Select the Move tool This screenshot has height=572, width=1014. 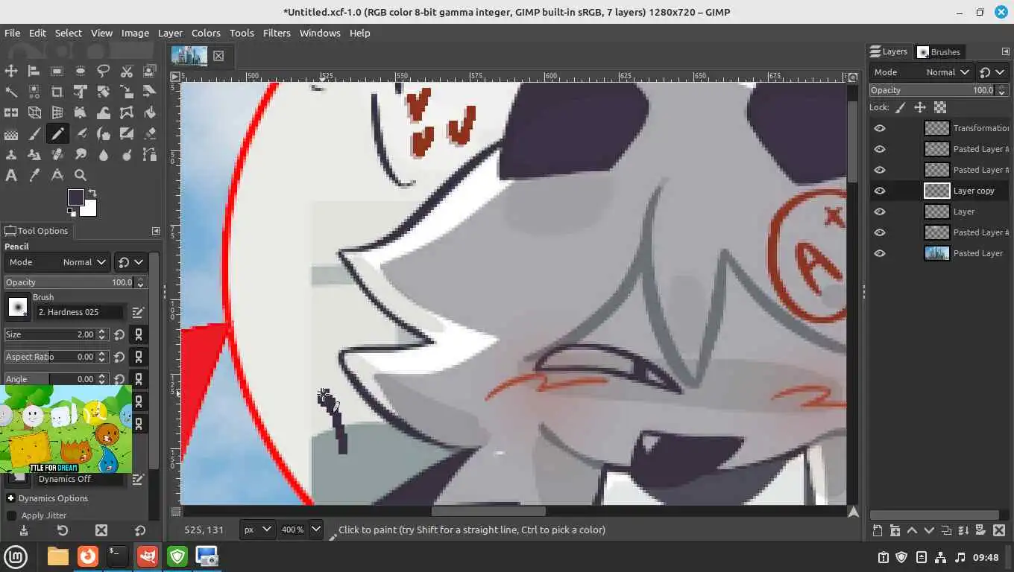(x=11, y=71)
